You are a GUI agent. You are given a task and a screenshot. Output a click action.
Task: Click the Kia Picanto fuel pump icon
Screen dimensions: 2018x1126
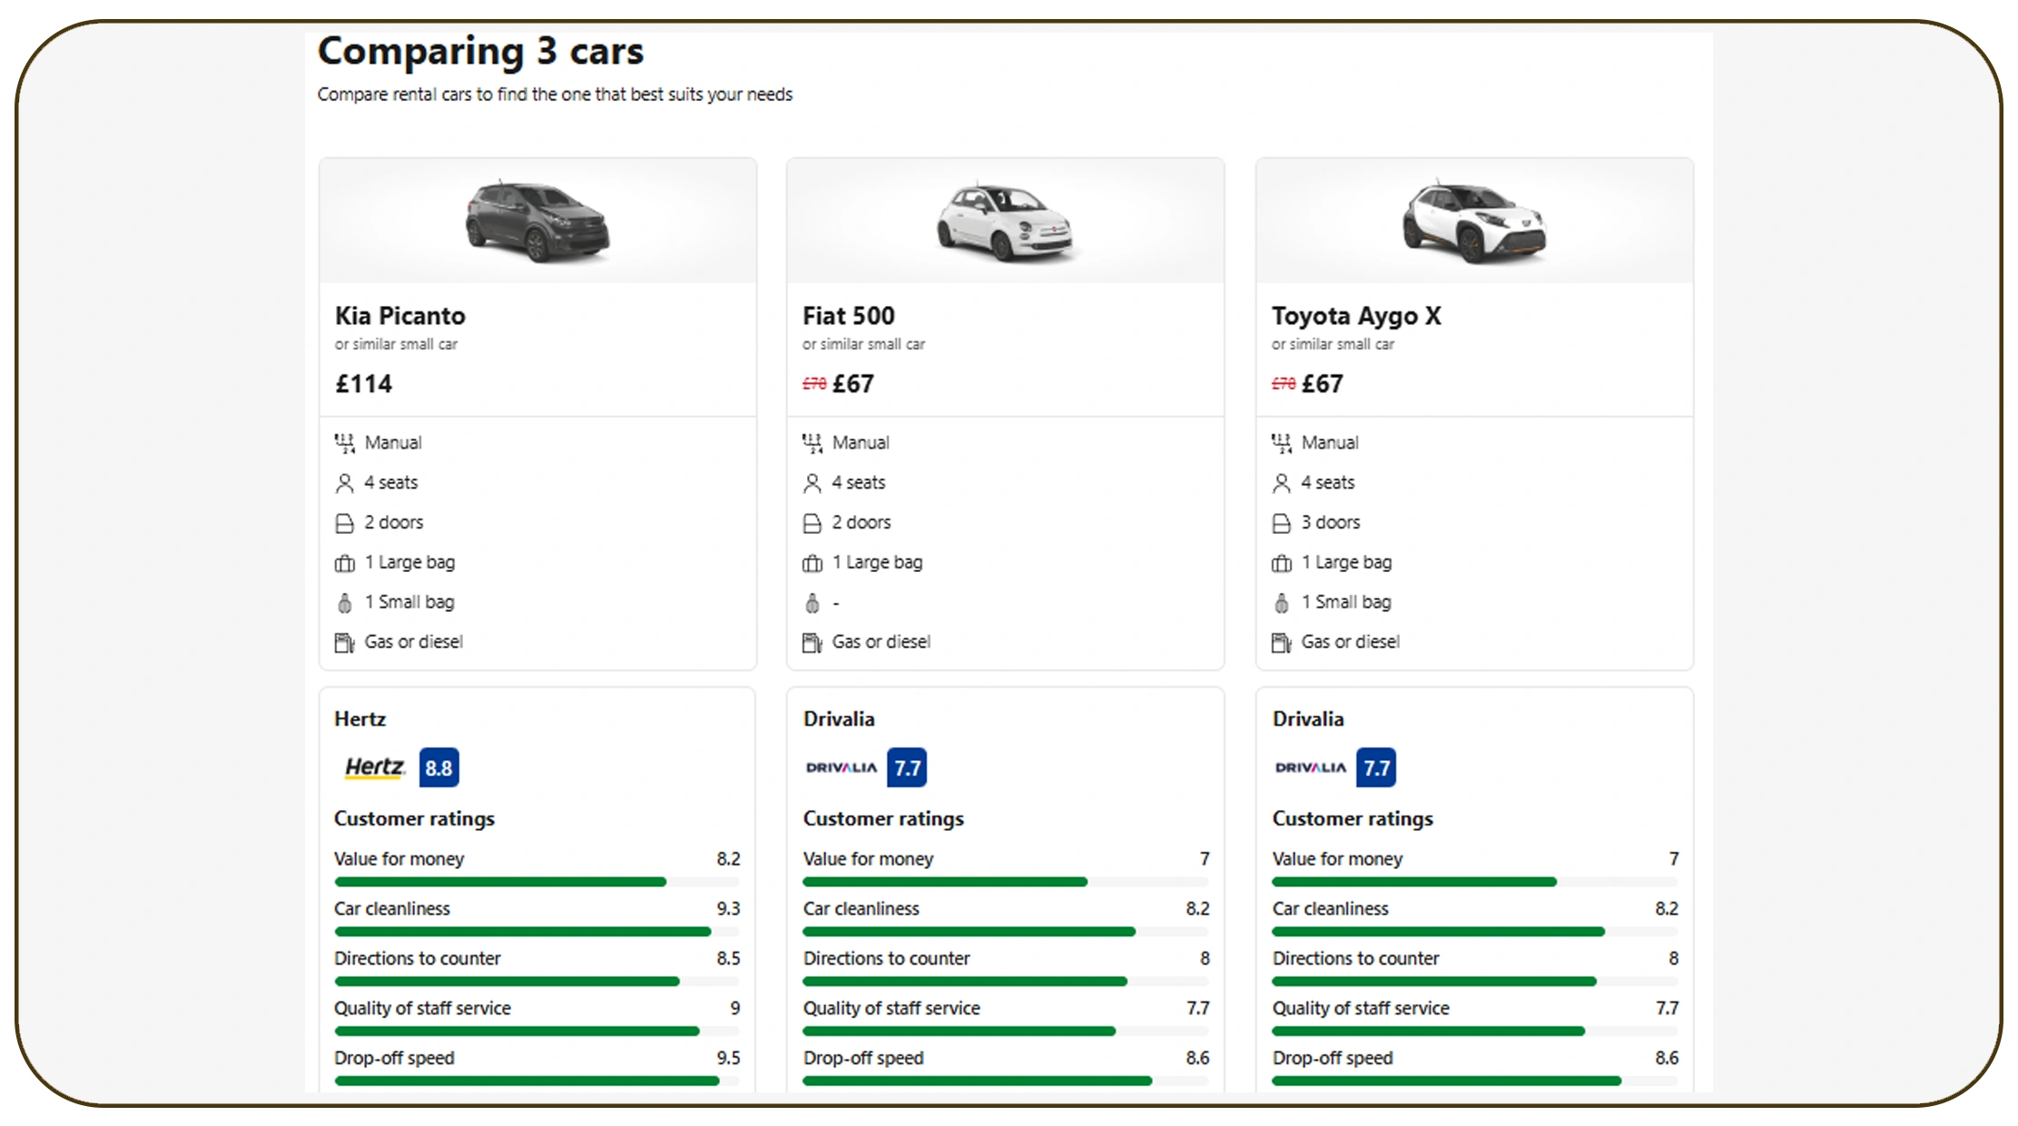344,643
